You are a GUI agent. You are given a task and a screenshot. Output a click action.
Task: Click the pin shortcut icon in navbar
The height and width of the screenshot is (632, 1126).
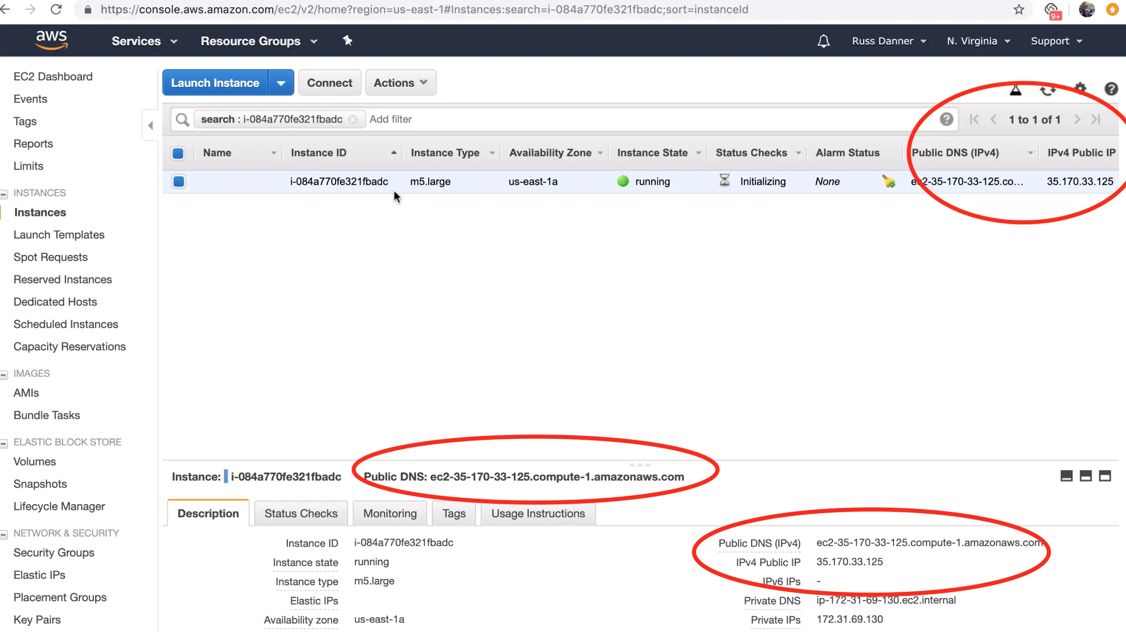click(x=347, y=41)
